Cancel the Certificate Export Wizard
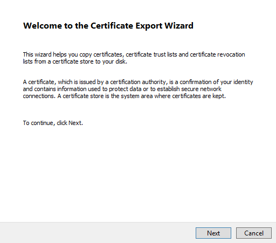Viewport: 276px width, 243px height. 254,233
